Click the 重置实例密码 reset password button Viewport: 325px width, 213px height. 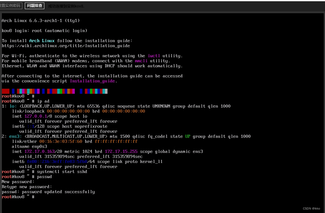point(11,5)
